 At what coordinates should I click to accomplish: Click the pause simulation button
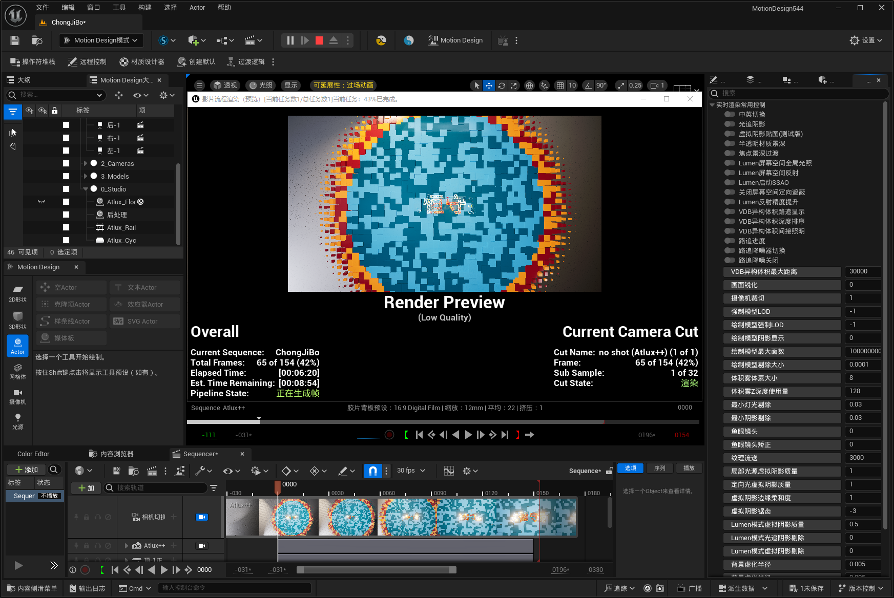click(290, 40)
